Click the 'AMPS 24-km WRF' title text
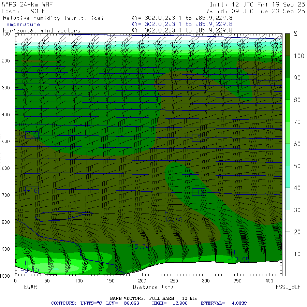The width and height of the screenshot is (307, 307). pyautogui.click(x=27, y=4)
